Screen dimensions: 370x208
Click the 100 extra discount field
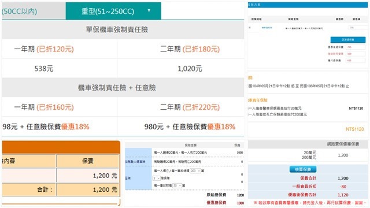(356, 54)
